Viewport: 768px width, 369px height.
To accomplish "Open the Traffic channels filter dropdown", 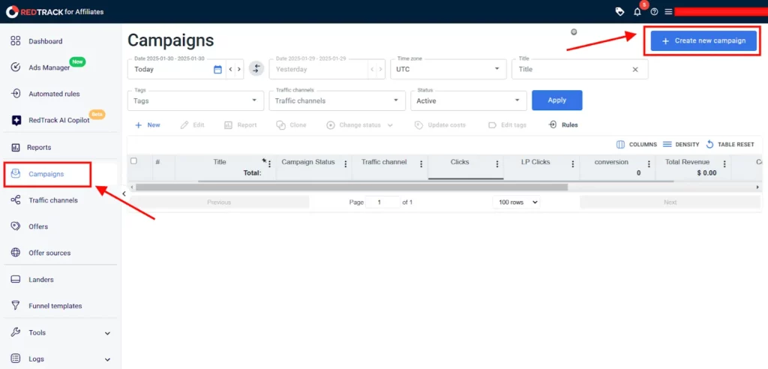I will 337,100.
